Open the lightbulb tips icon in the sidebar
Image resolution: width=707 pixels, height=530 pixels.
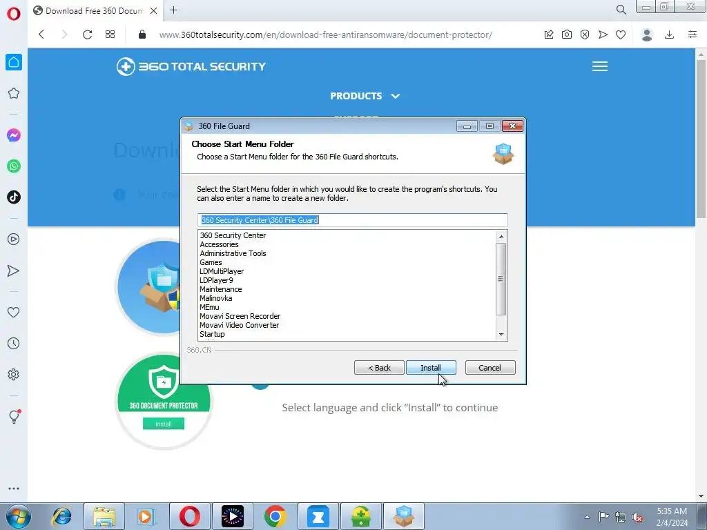[14, 416]
